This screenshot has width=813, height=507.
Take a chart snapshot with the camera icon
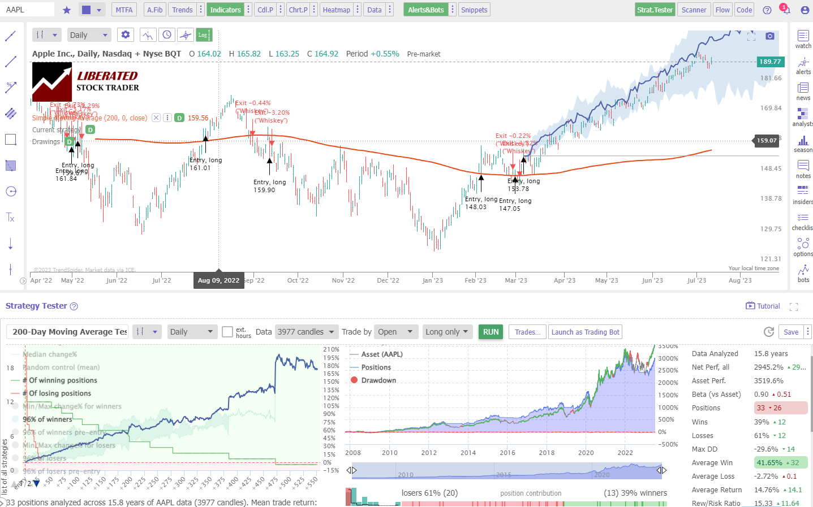769,36
